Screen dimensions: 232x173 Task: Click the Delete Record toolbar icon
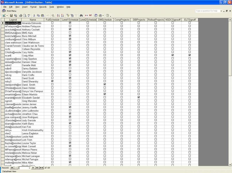click(91, 15)
